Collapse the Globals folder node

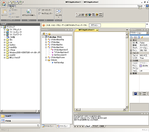(46, 60)
